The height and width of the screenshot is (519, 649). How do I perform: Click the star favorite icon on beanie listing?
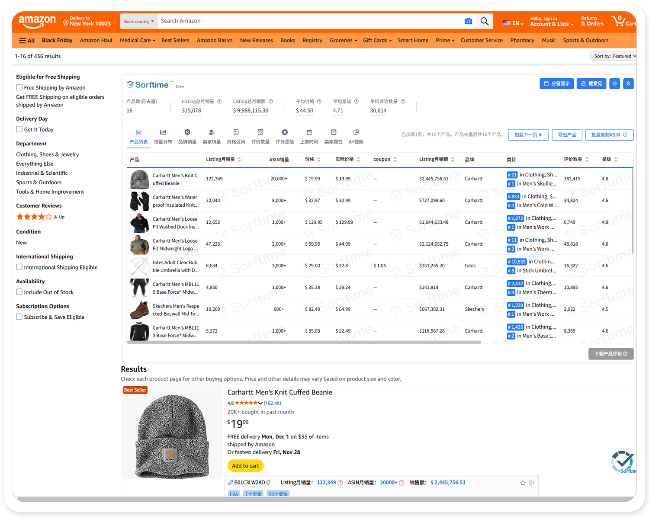pos(523,483)
